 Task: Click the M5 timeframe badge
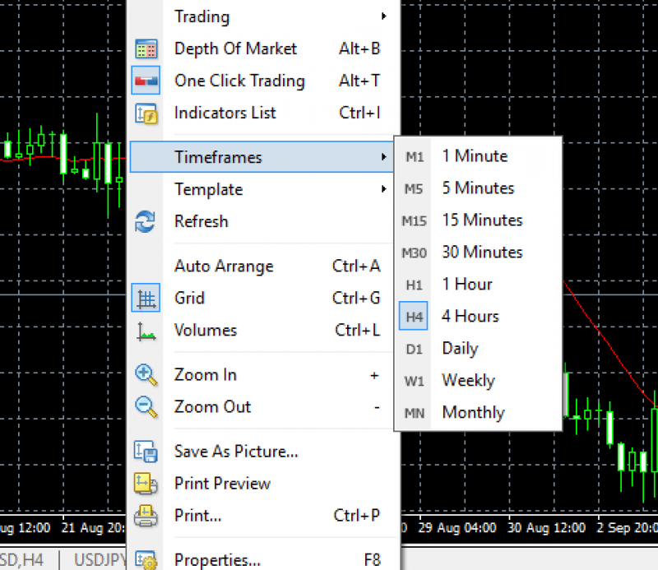(x=414, y=189)
